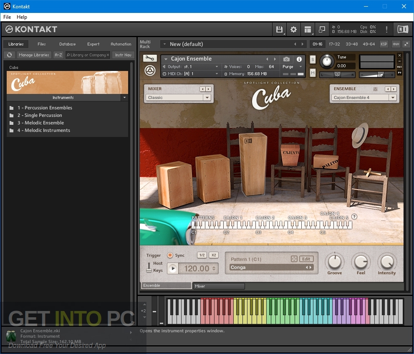Toggle half-time 1/2 button
414x354 pixels.
point(202,255)
